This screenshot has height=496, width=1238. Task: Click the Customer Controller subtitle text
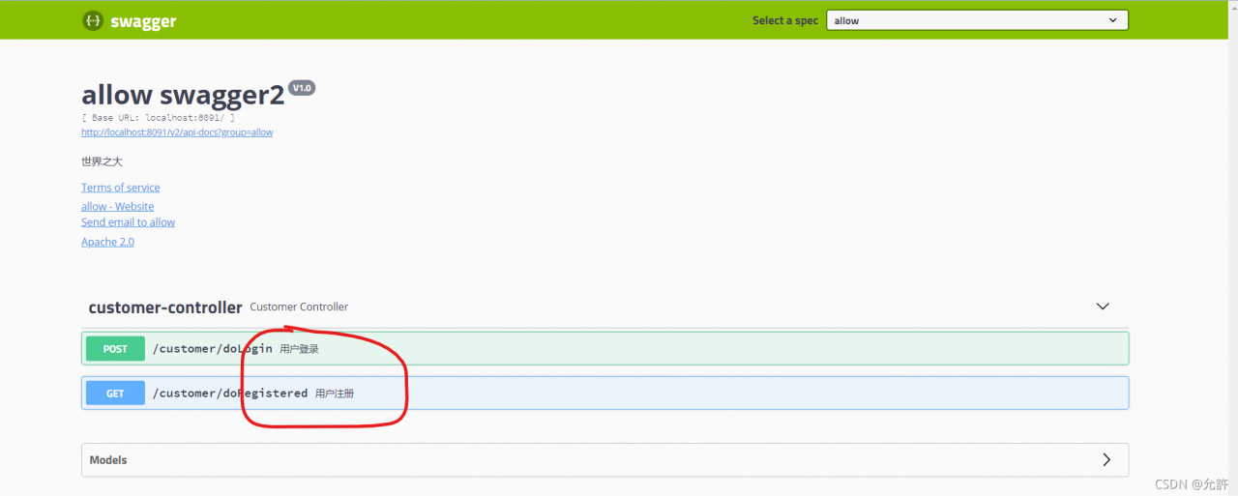(299, 307)
